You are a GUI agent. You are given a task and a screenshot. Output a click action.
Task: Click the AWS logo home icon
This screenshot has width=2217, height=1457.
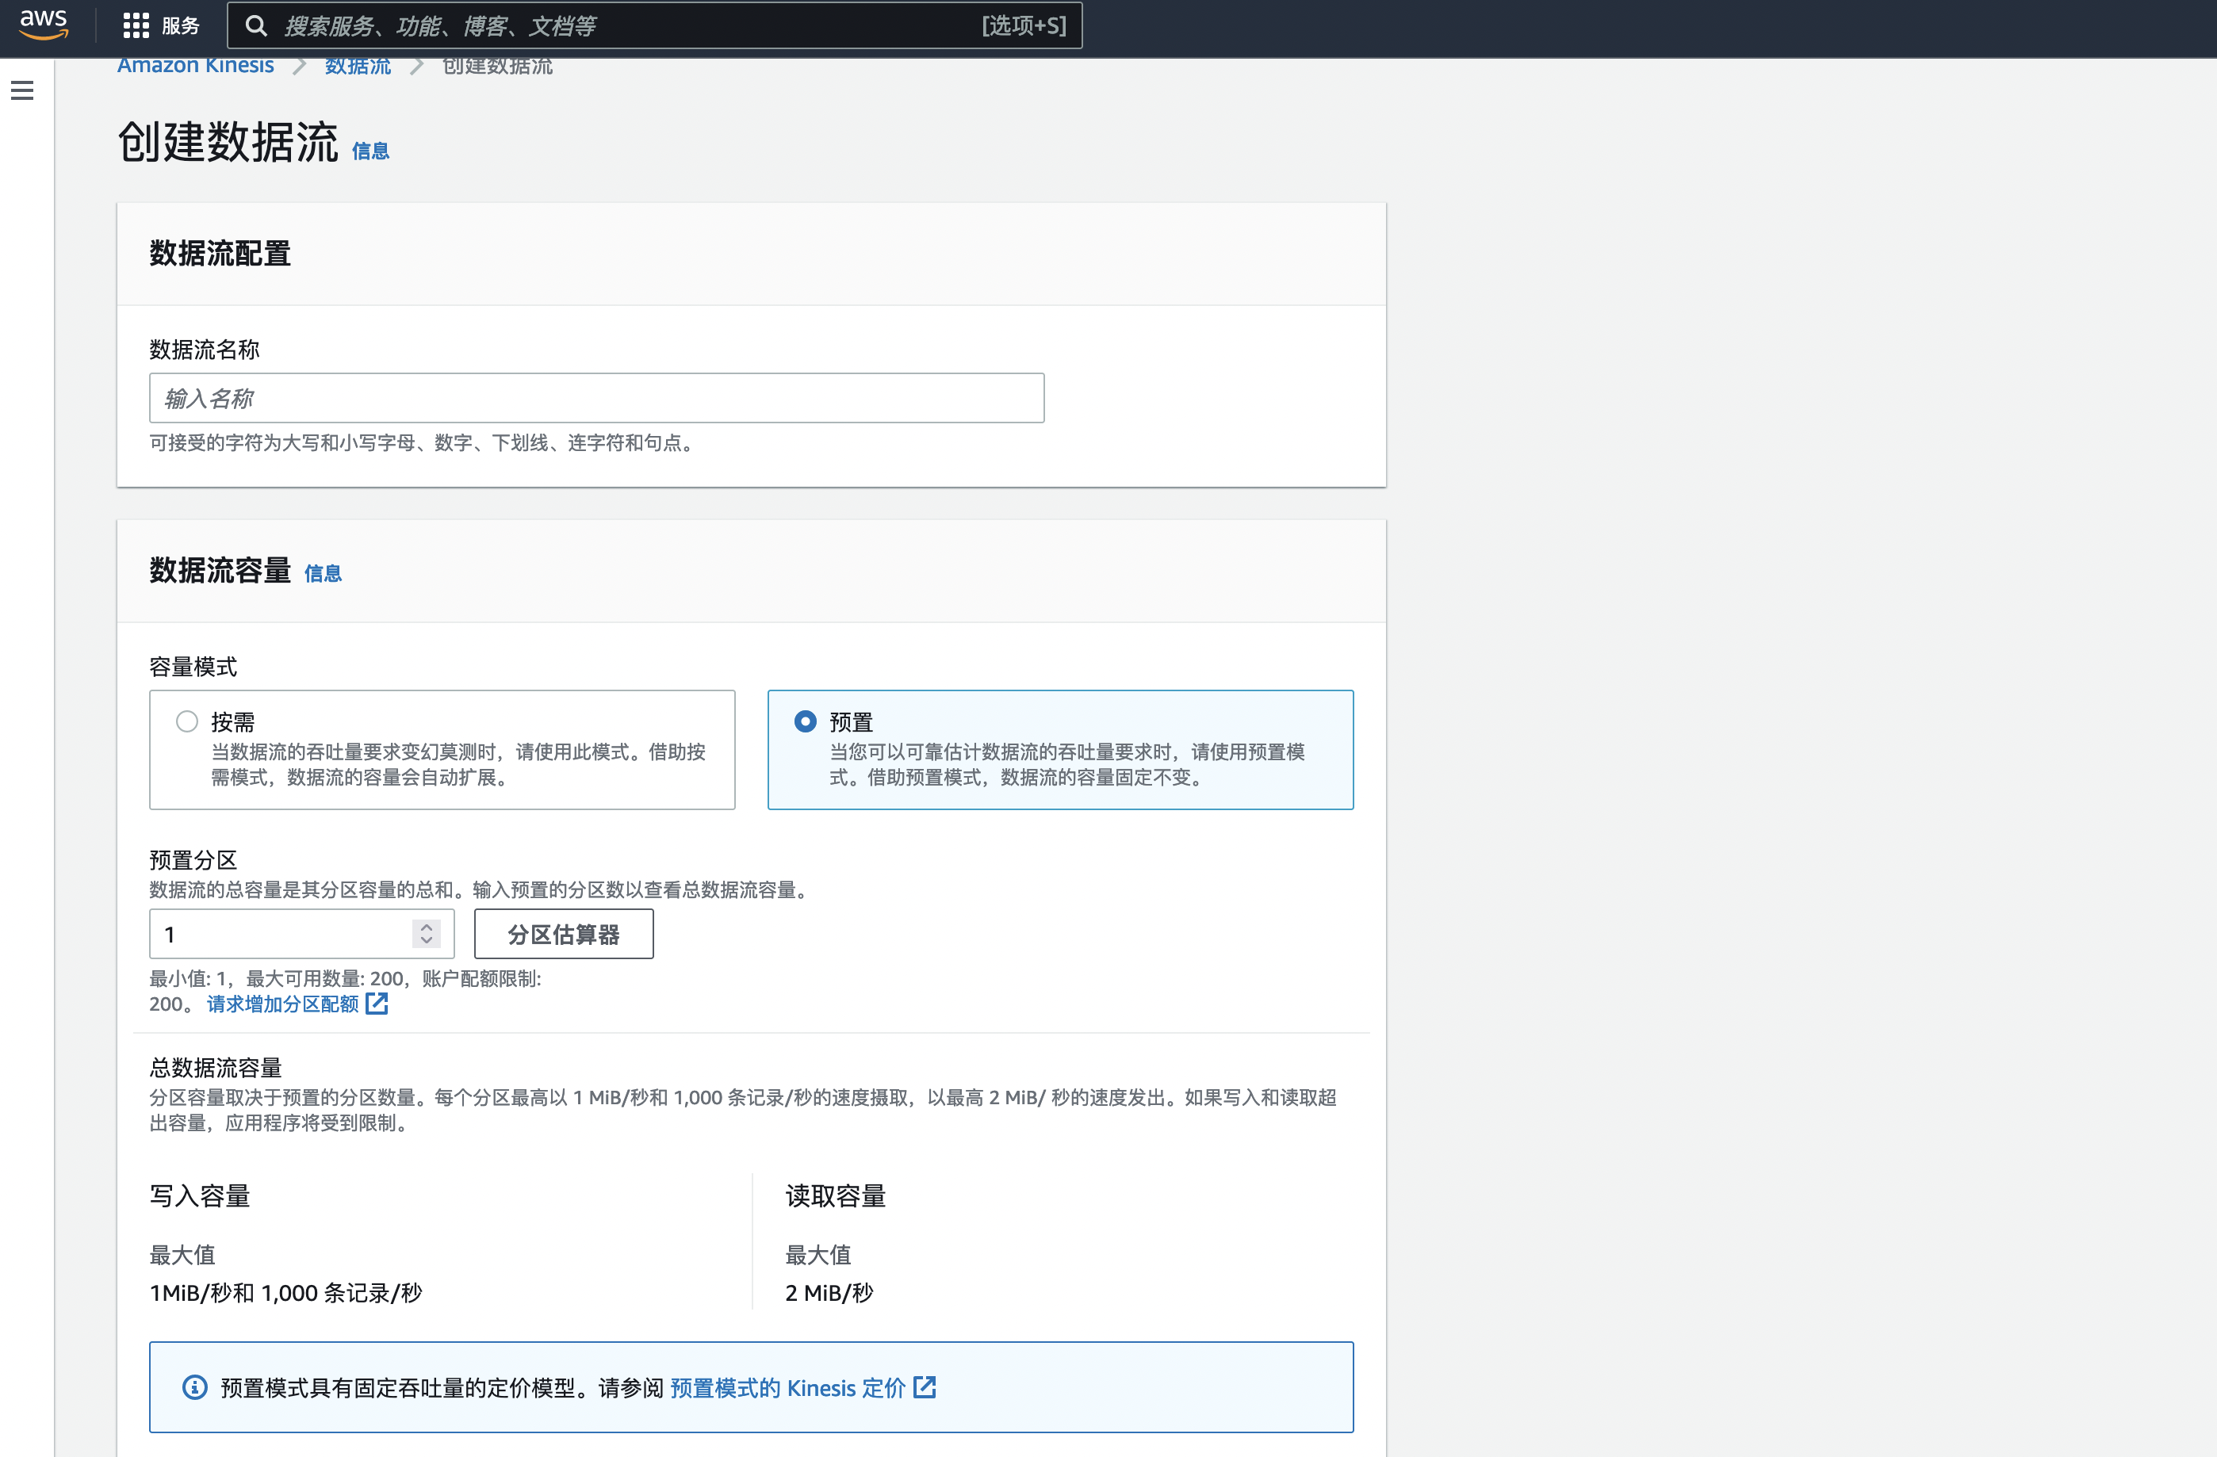coord(43,25)
